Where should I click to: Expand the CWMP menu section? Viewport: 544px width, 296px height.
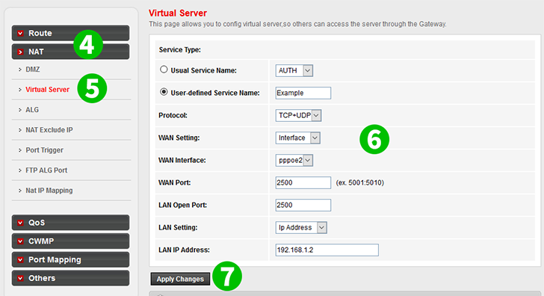(x=70, y=241)
